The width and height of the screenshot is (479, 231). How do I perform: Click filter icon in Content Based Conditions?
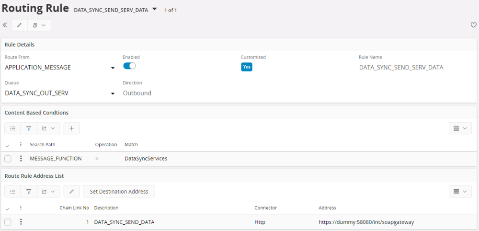point(29,128)
